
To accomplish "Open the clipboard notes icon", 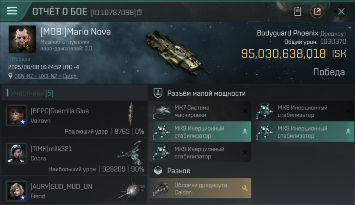I will [297, 11].
